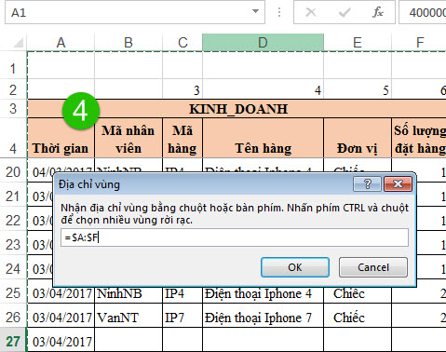Click the Tên hàng header cell
The height and width of the screenshot is (352, 446).
pyautogui.click(x=264, y=138)
